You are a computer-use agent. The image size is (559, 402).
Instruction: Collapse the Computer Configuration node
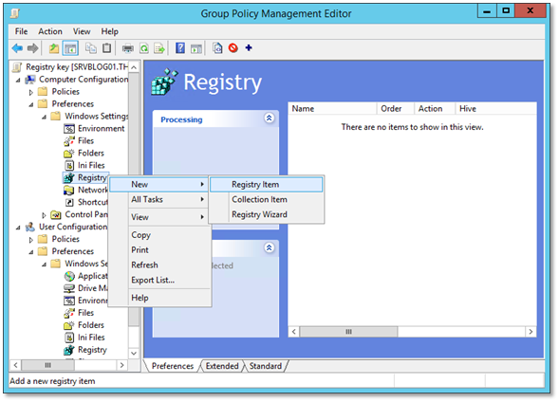[x=18, y=80]
